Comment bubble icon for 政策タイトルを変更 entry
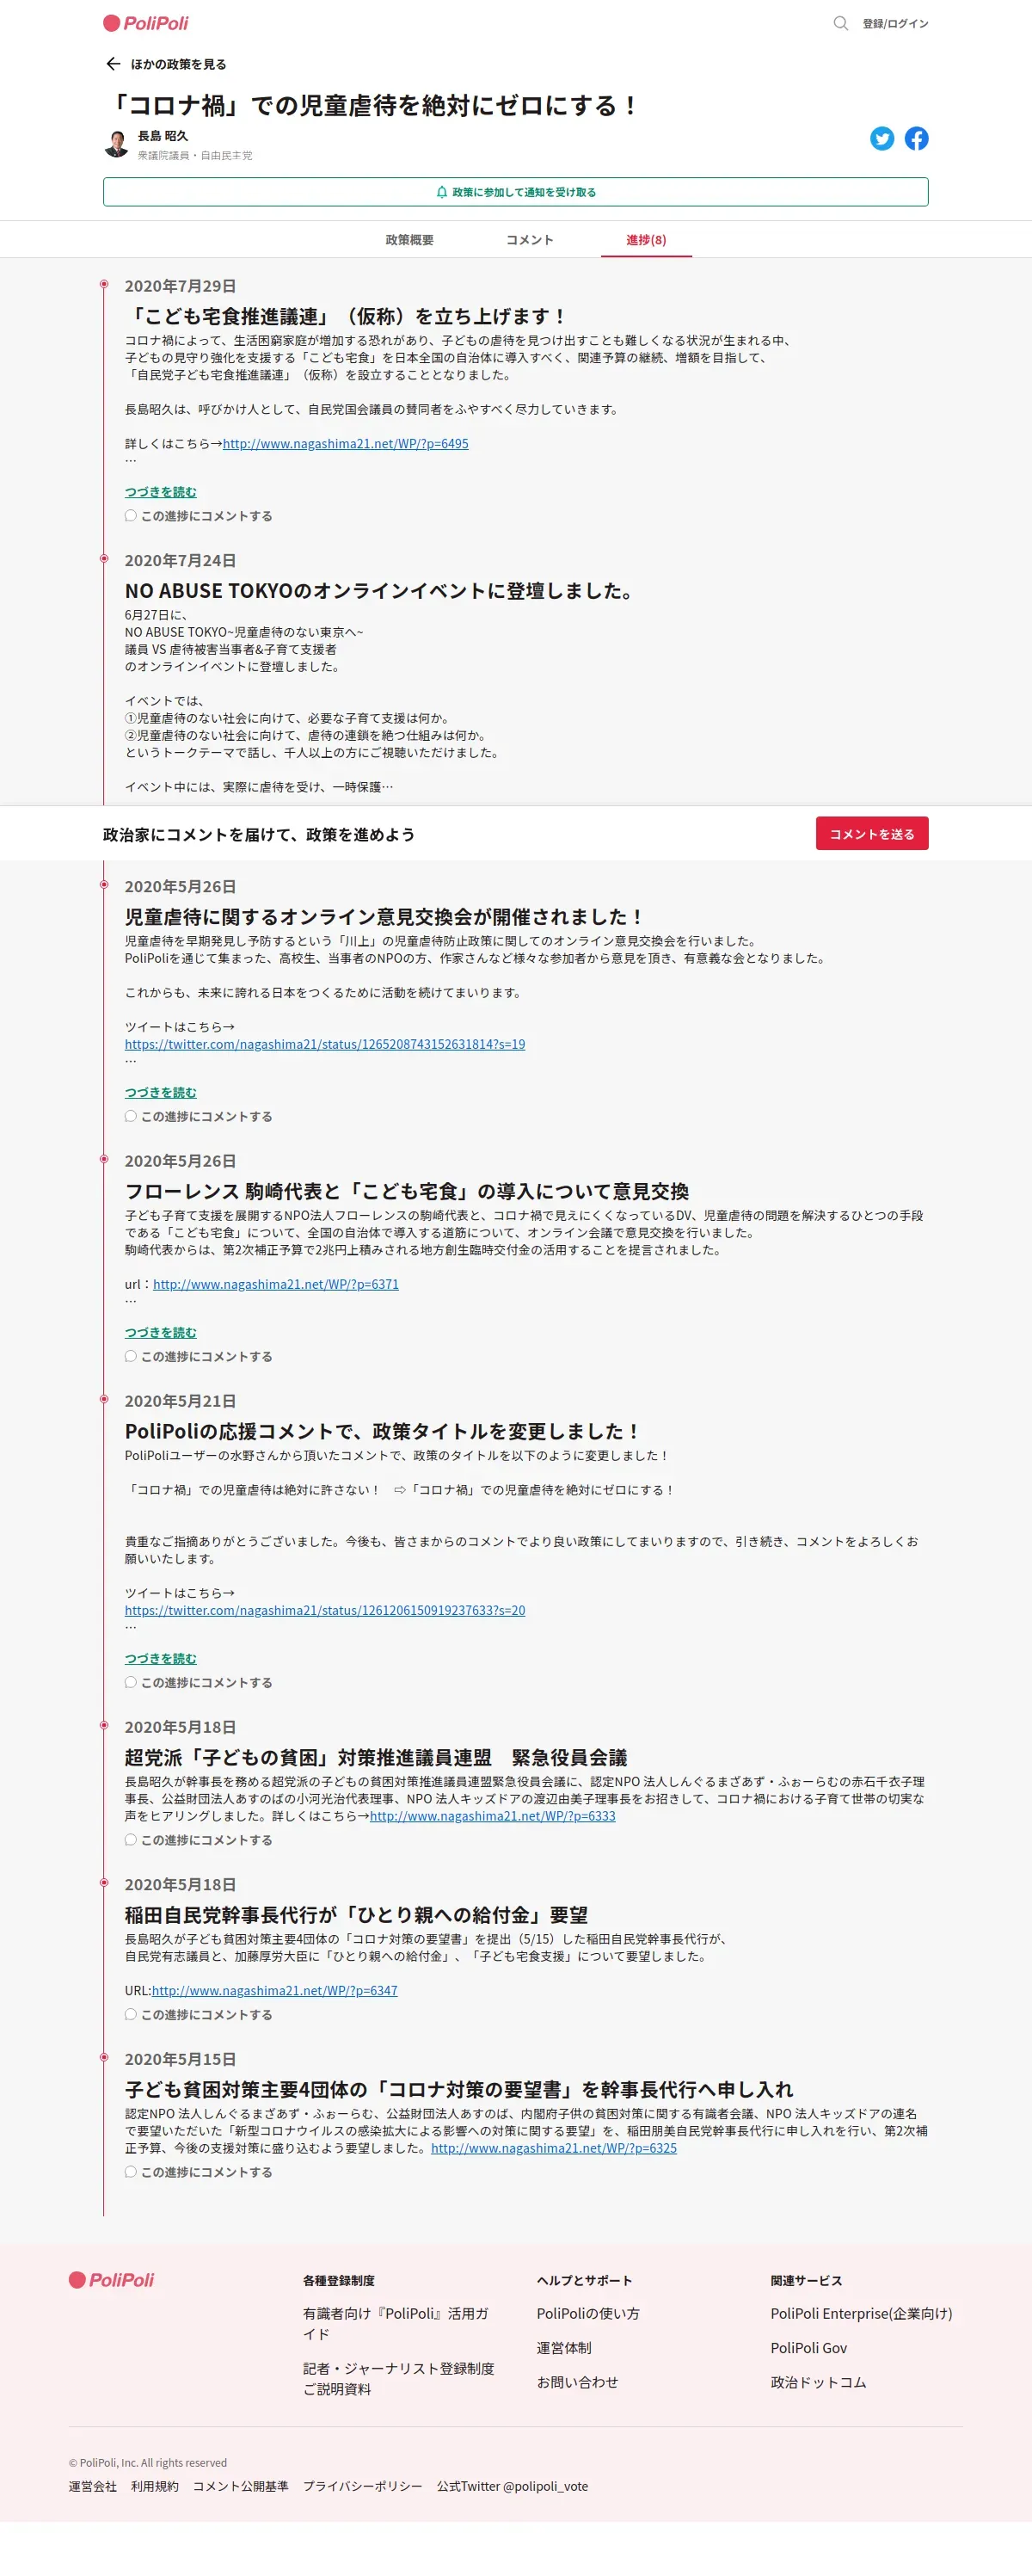1032x2576 pixels. pos(130,1682)
